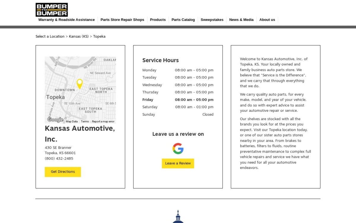The height and width of the screenshot is (223, 356).
Task: Open the Parts Catalog menu
Action: 183,20
